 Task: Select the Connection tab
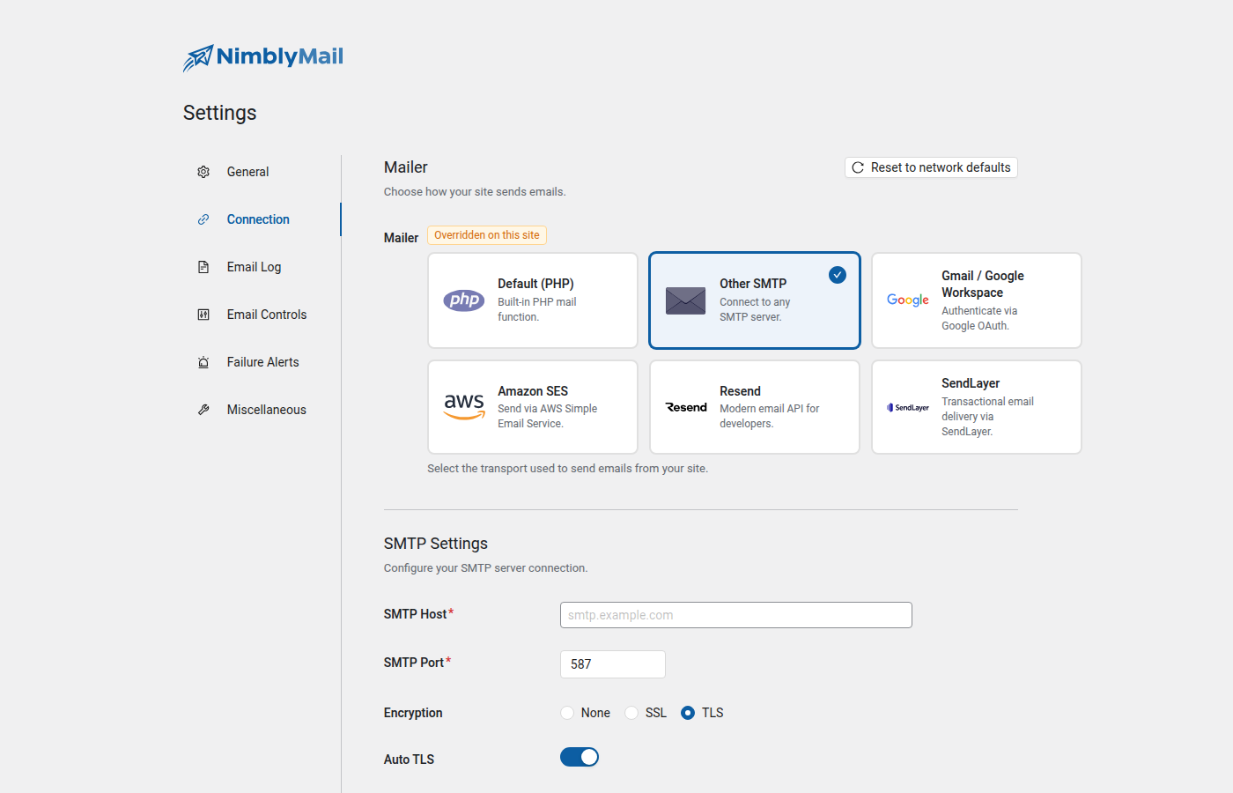point(262,219)
